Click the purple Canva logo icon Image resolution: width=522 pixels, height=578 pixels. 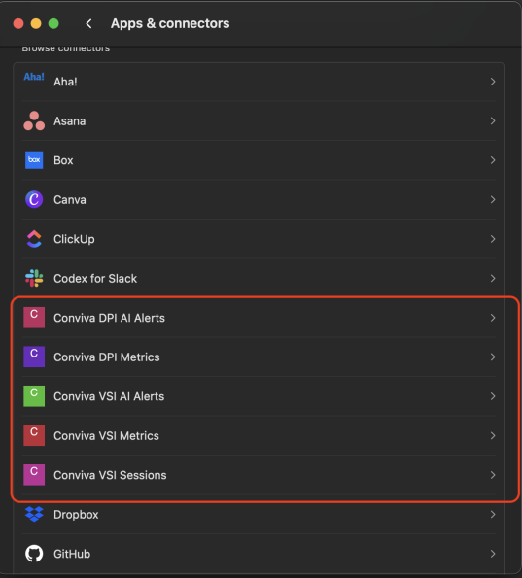[x=34, y=199]
